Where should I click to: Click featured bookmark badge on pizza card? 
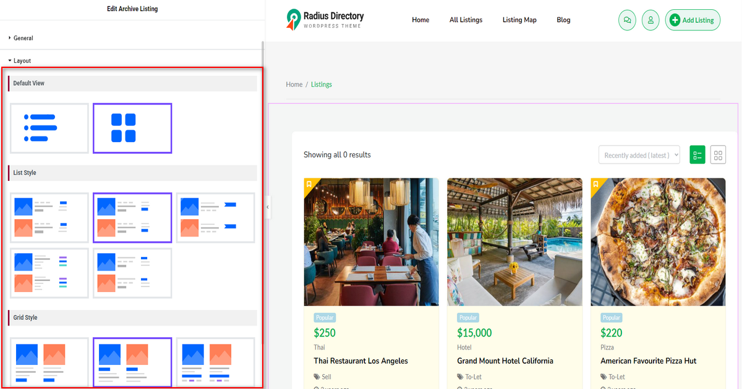(x=596, y=184)
